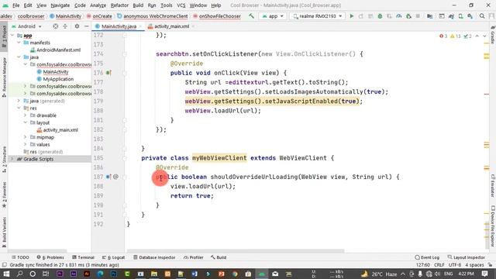This screenshot has width=496, height=279.
Task: Open Windows notification center icon
Action: [x=485, y=274]
